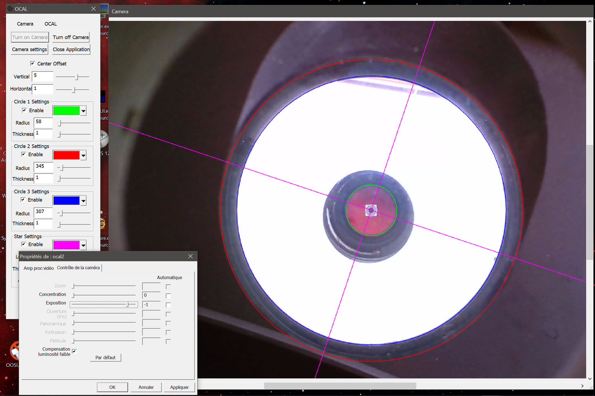This screenshot has height=396, width=595.
Task: Click the camera view scroll-up arrow
Action: tap(590, 22)
